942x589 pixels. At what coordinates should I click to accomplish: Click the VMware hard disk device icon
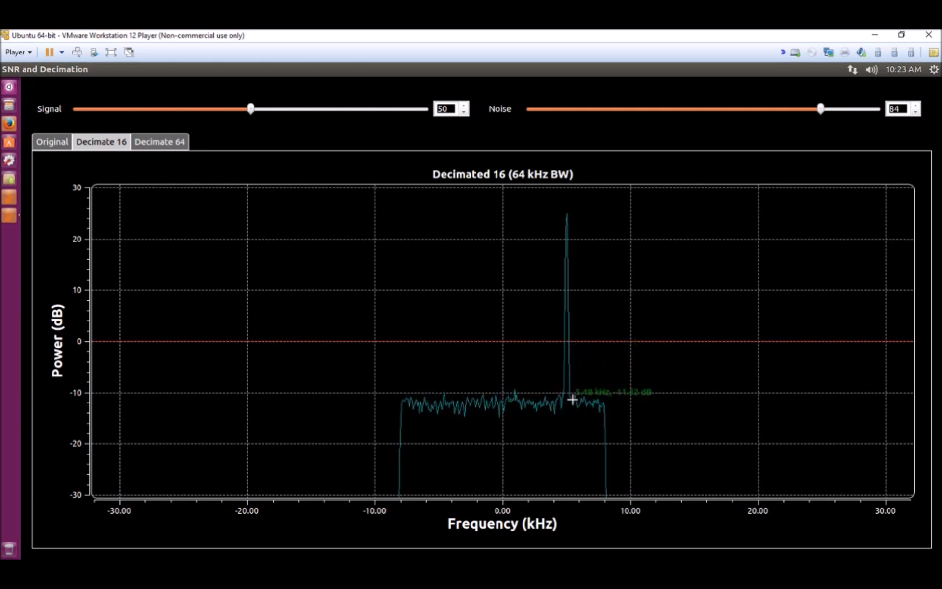(795, 53)
